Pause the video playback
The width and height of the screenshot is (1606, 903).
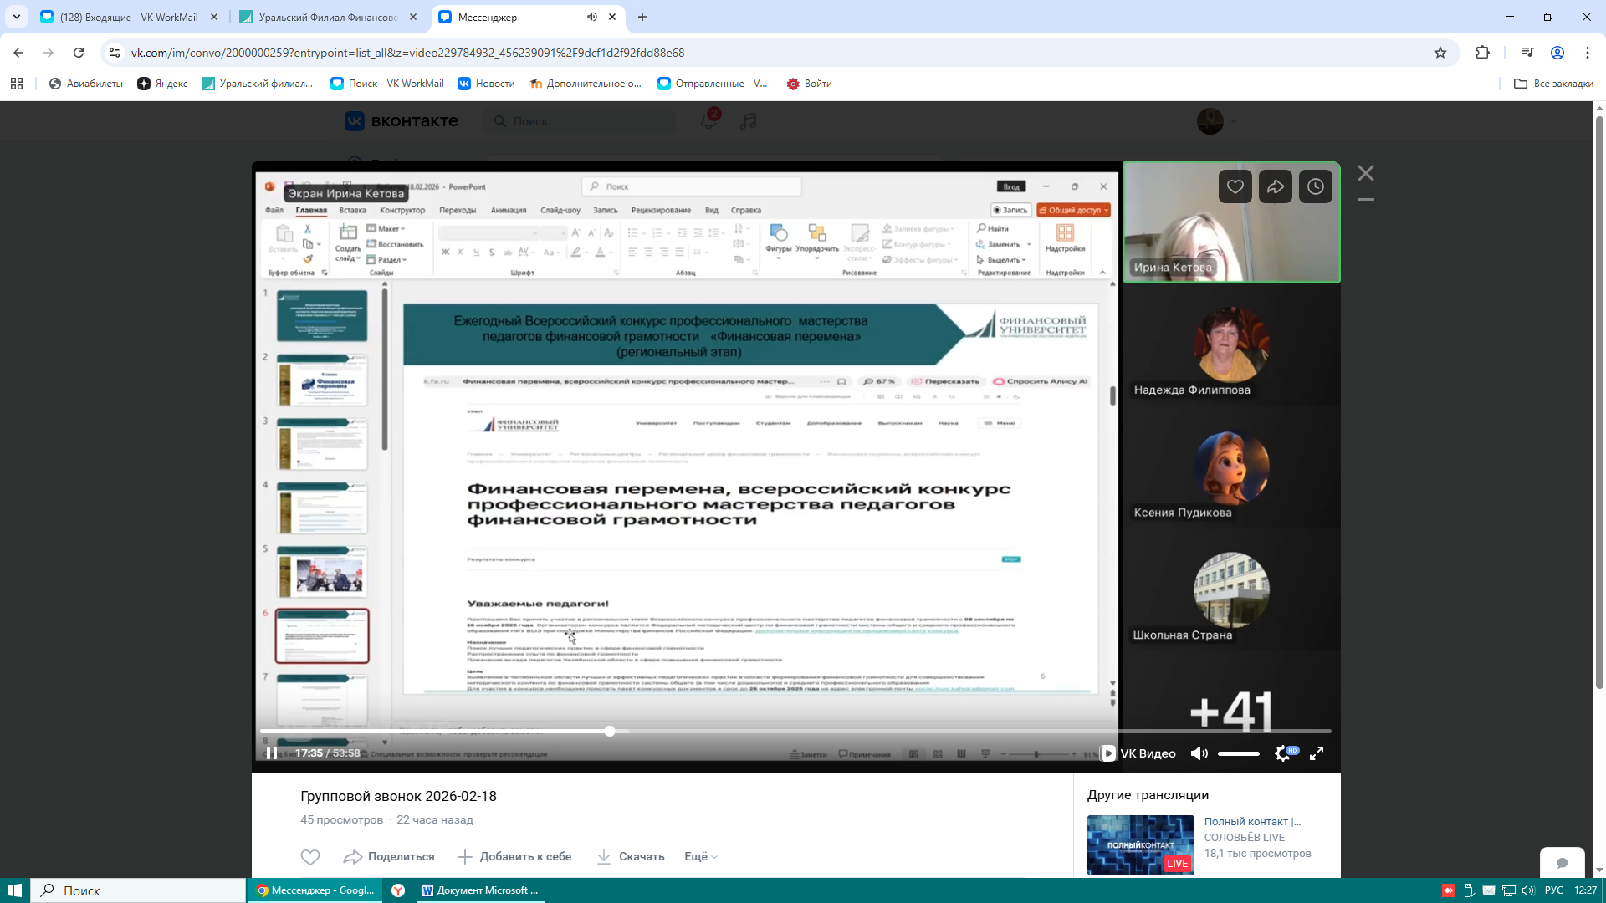point(272,753)
